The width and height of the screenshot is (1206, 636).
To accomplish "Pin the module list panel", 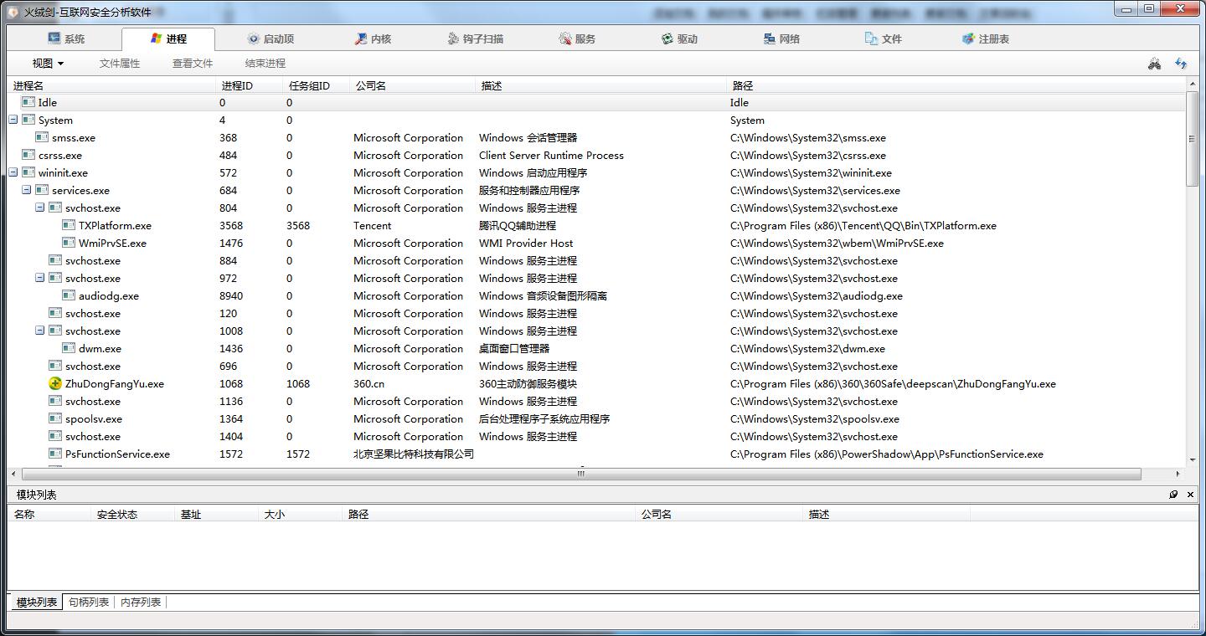I will click(1173, 495).
